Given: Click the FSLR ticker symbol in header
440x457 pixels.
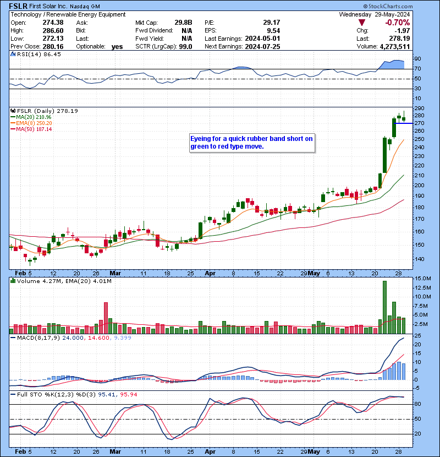Looking at the screenshot, I should [18, 6].
